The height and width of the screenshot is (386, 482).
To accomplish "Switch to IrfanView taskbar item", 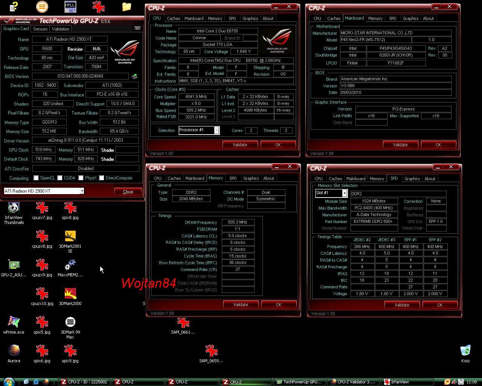I will (407, 382).
